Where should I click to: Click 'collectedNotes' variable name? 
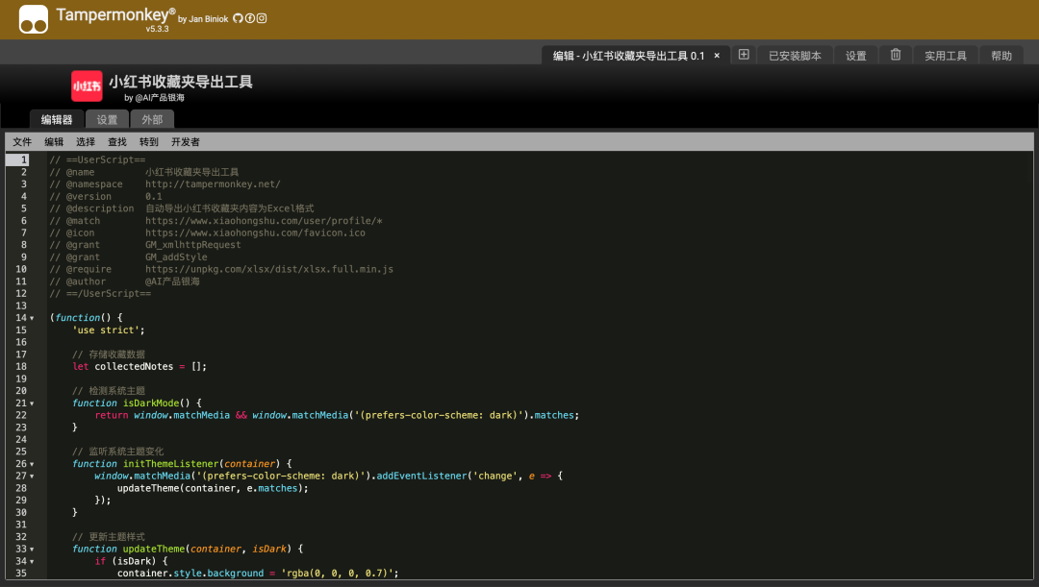coord(134,367)
